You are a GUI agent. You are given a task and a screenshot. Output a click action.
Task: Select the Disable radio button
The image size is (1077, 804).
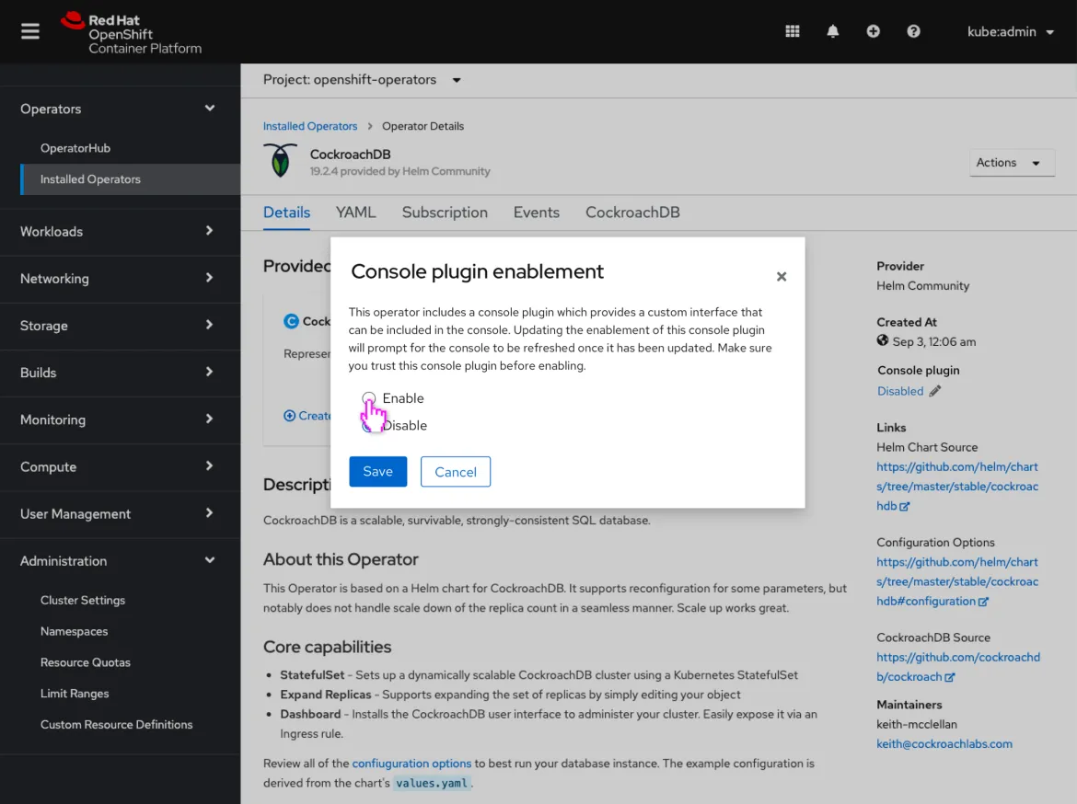tap(370, 425)
